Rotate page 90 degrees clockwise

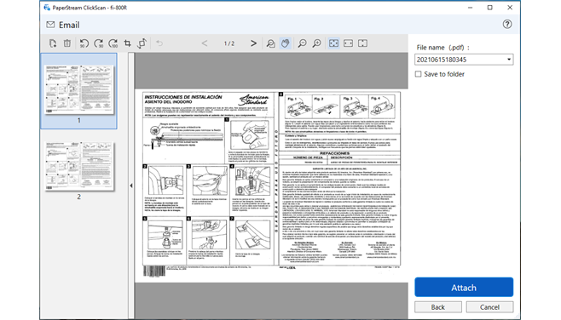(98, 43)
